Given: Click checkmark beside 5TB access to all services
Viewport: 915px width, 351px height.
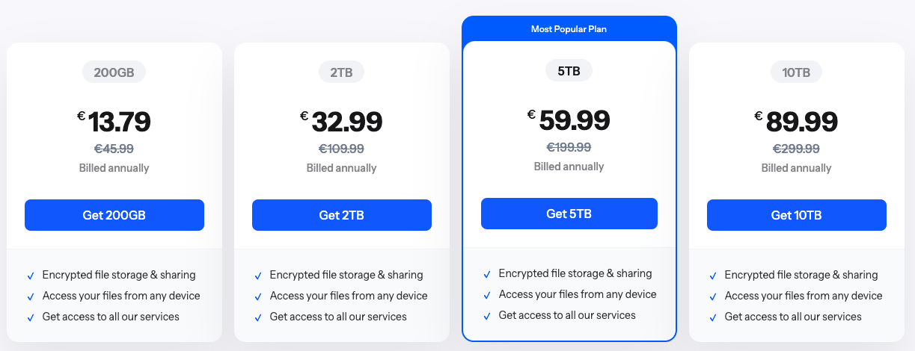Looking at the screenshot, I should (x=486, y=316).
